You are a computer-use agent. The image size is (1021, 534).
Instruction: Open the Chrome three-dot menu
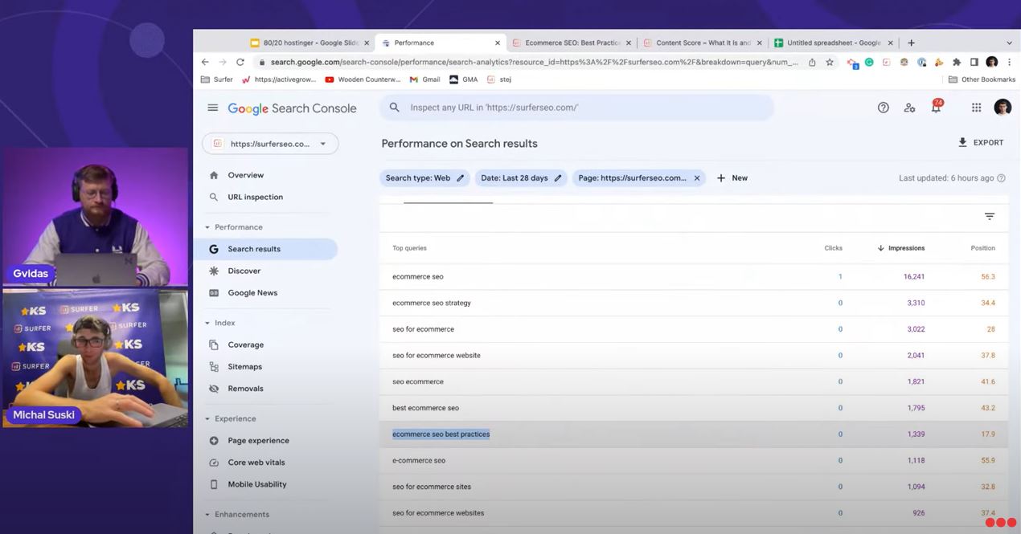point(1009,62)
